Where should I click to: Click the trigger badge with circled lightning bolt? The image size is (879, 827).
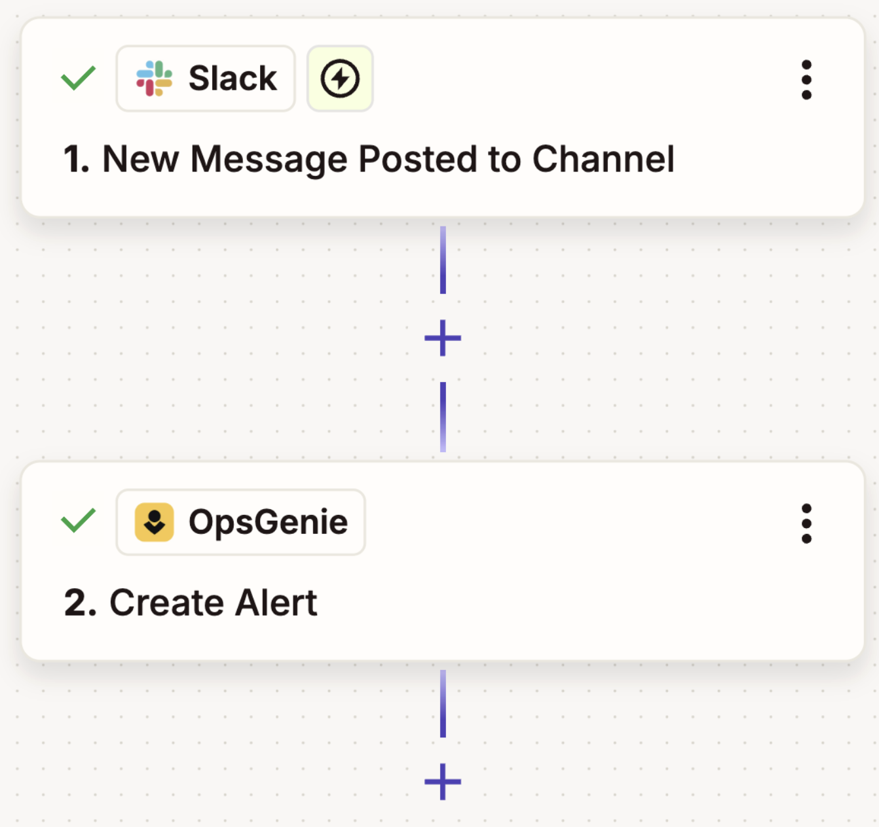click(340, 78)
